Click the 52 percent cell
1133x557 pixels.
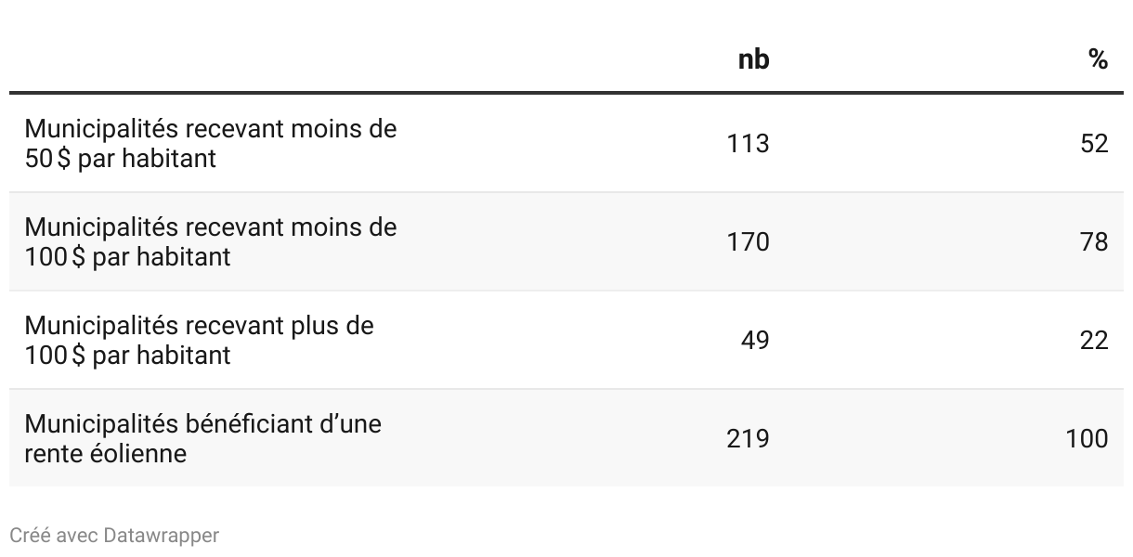pos(1094,143)
